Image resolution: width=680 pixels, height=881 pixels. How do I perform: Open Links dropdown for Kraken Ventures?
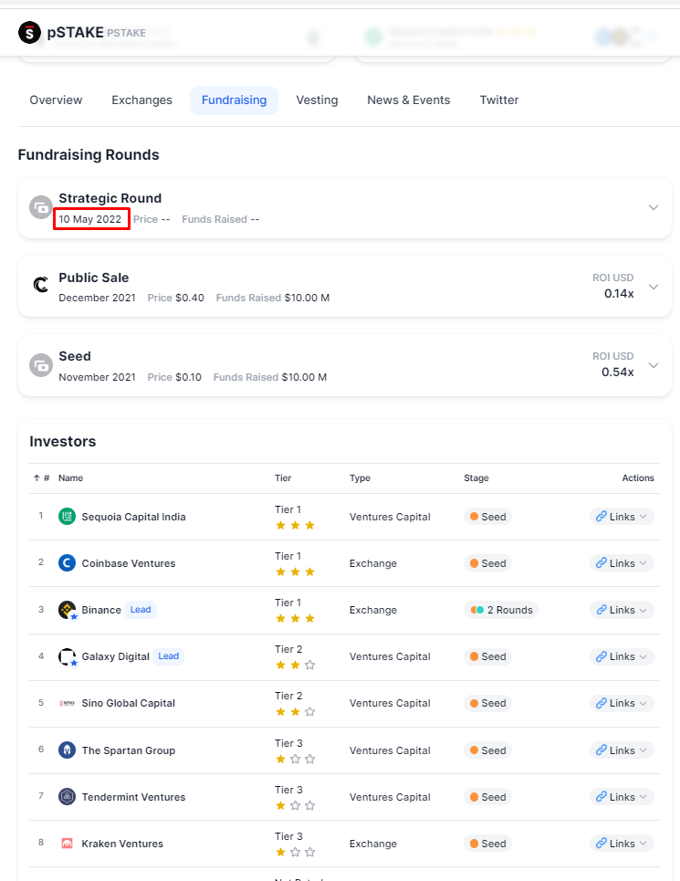(x=622, y=844)
